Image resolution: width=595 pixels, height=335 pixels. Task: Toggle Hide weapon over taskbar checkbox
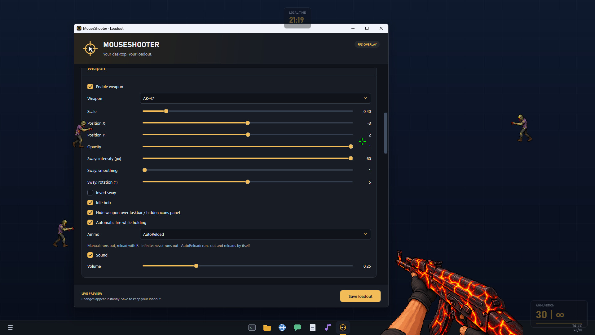90,212
